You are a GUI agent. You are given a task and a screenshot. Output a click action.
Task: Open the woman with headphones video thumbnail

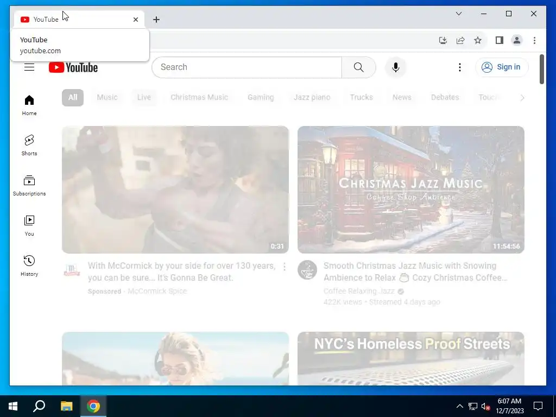click(x=175, y=358)
